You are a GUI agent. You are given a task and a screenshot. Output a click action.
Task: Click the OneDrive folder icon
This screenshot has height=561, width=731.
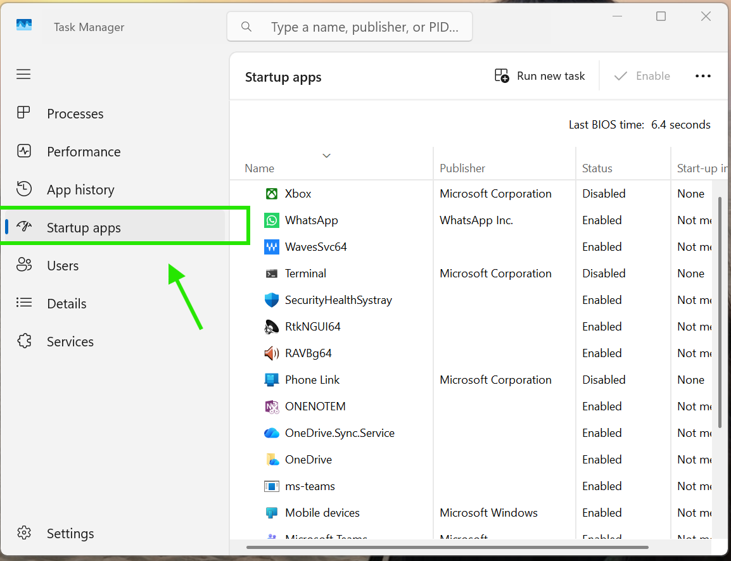click(x=272, y=460)
